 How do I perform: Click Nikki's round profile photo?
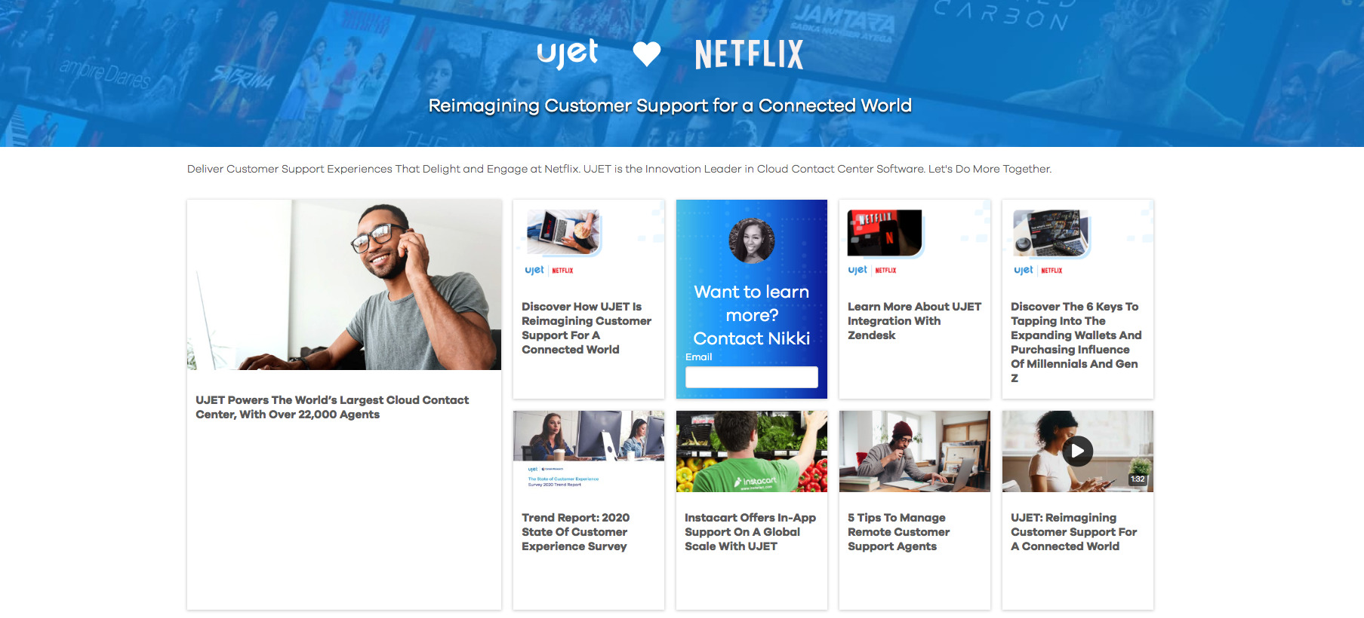[x=752, y=241]
